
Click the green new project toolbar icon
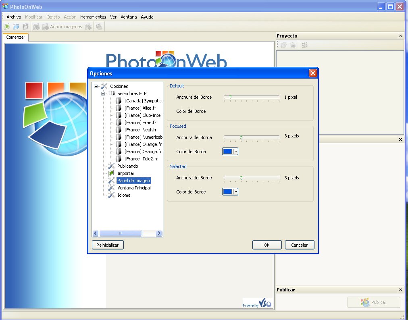pos(7,27)
